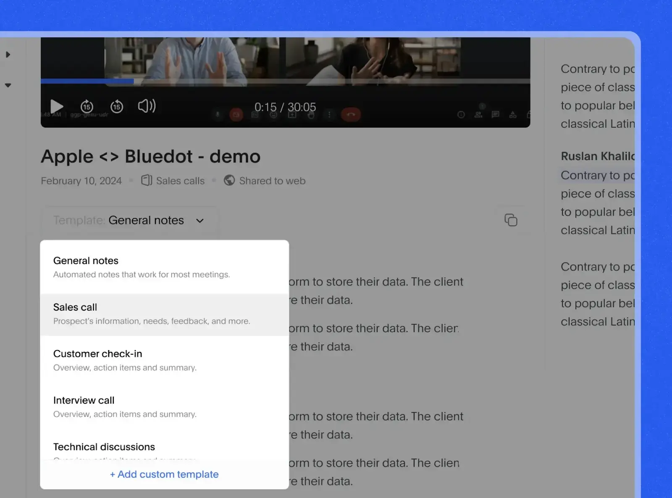Open the Template dropdown chevron
The image size is (672, 498).
pos(200,220)
